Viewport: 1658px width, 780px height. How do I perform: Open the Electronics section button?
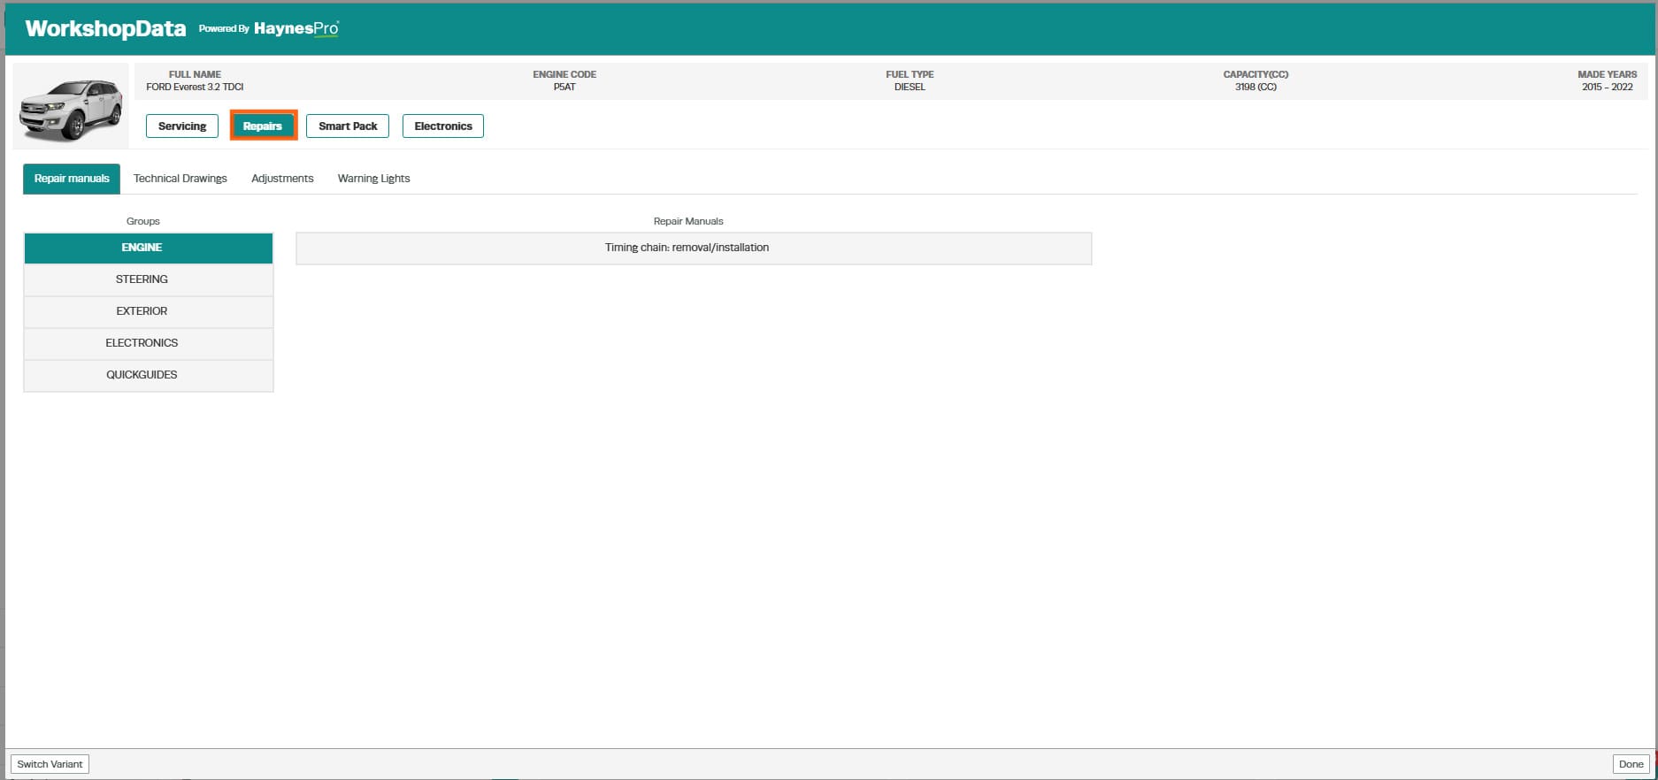(x=443, y=126)
